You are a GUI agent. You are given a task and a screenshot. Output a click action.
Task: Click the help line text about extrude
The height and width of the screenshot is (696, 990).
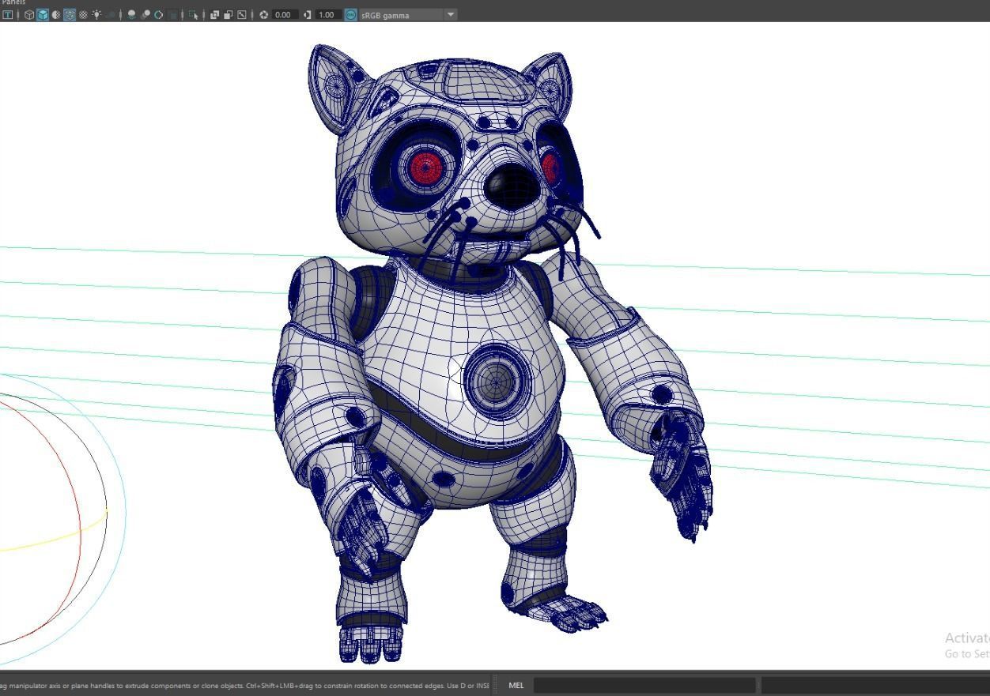(x=245, y=685)
